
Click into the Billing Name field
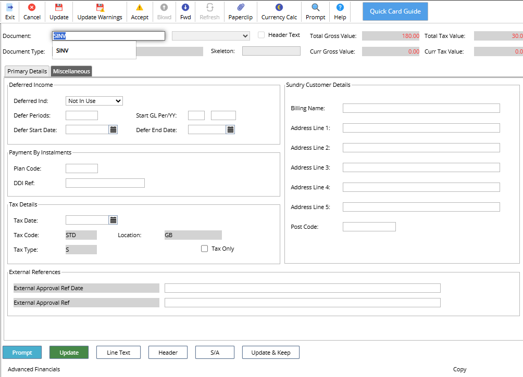(x=421, y=108)
